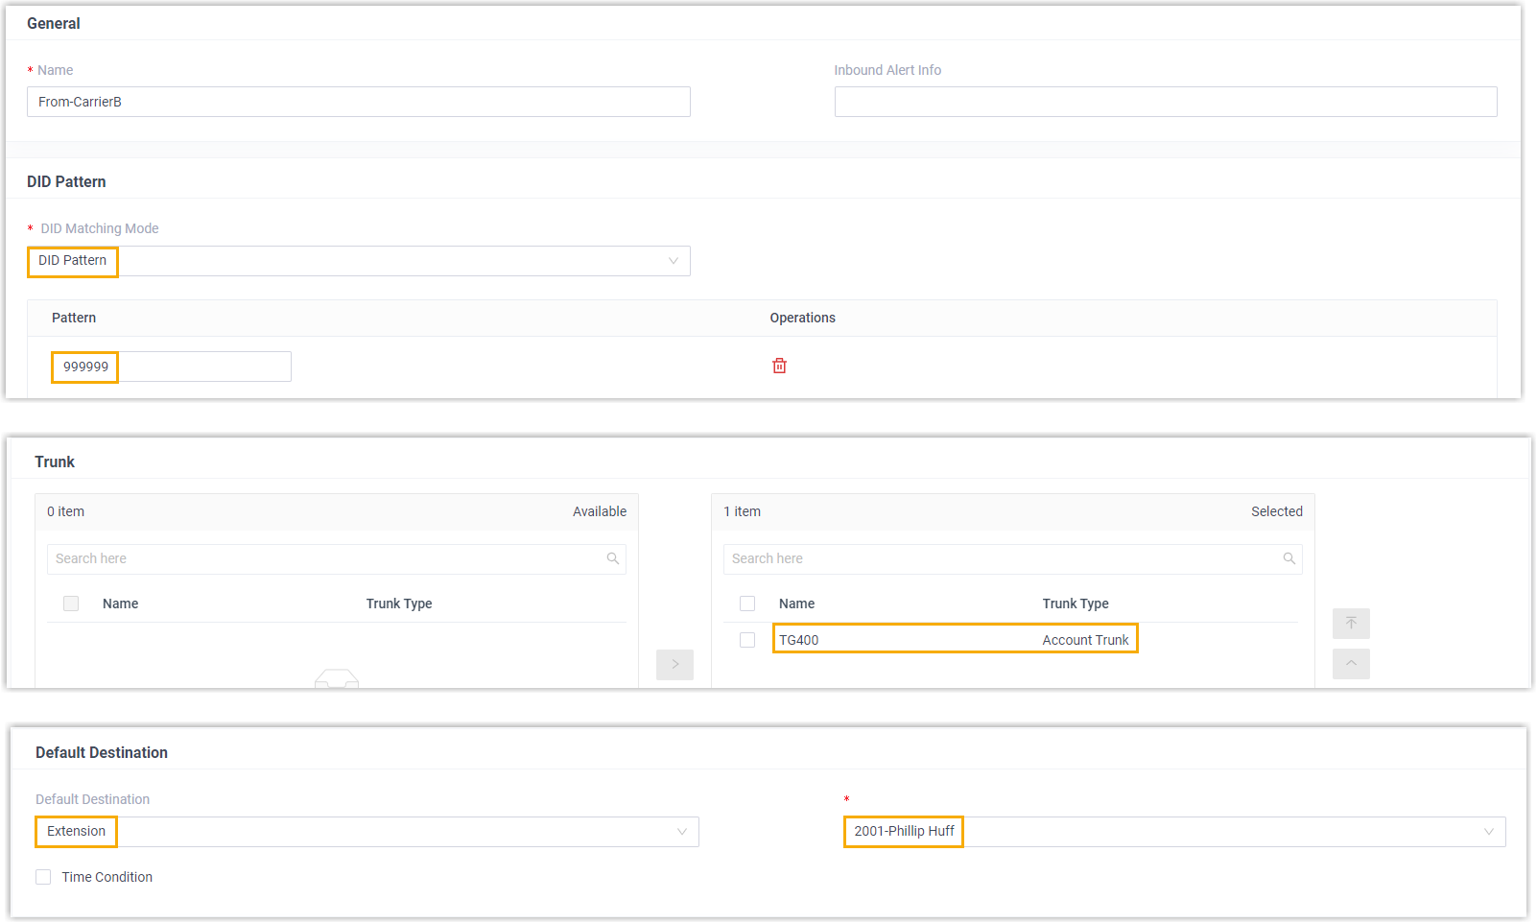This screenshot has height=923, width=1537.
Task: Click the move-right transfer arrow button
Action: (x=674, y=664)
